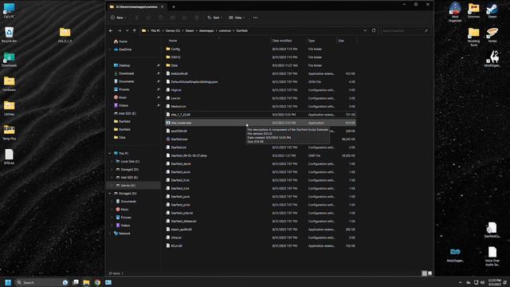Select the Mod Organizer desktop shortcut
This screenshot has width=510, height=287.
tap(455, 12)
